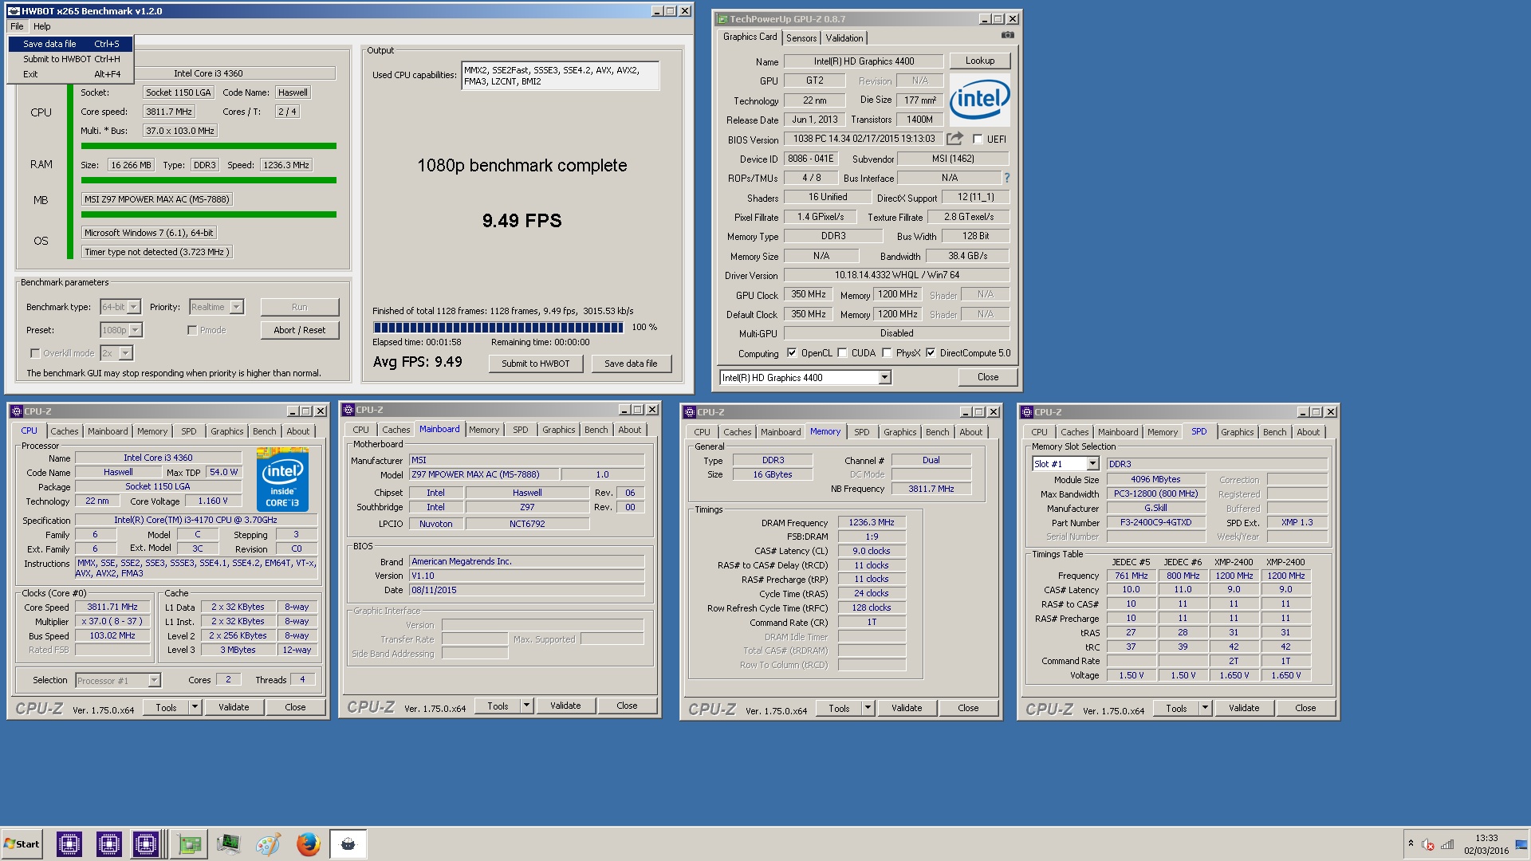Show hidden system tray icons arrow
Viewport: 1531px width, 861px height.
click(x=1411, y=843)
